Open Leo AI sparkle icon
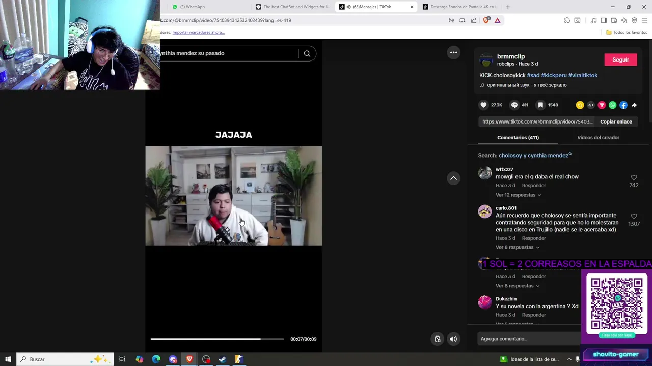The height and width of the screenshot is (366, 652). [624, 20]
